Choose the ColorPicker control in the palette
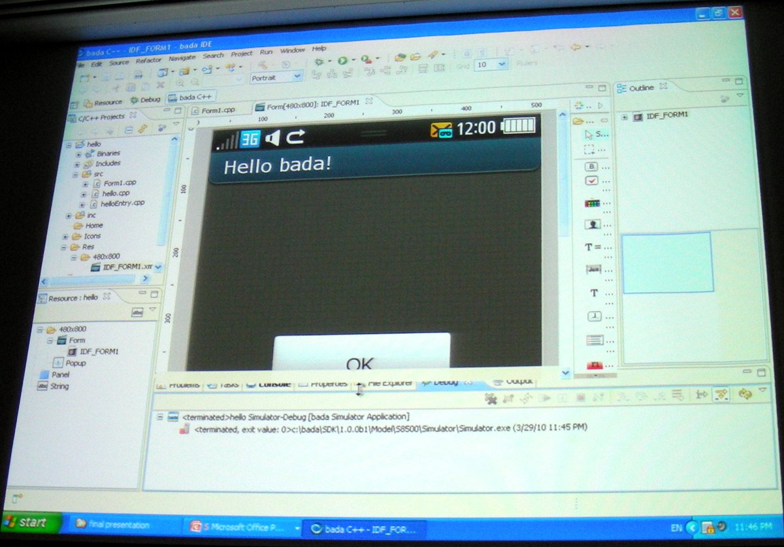 [x=592, y=203]
